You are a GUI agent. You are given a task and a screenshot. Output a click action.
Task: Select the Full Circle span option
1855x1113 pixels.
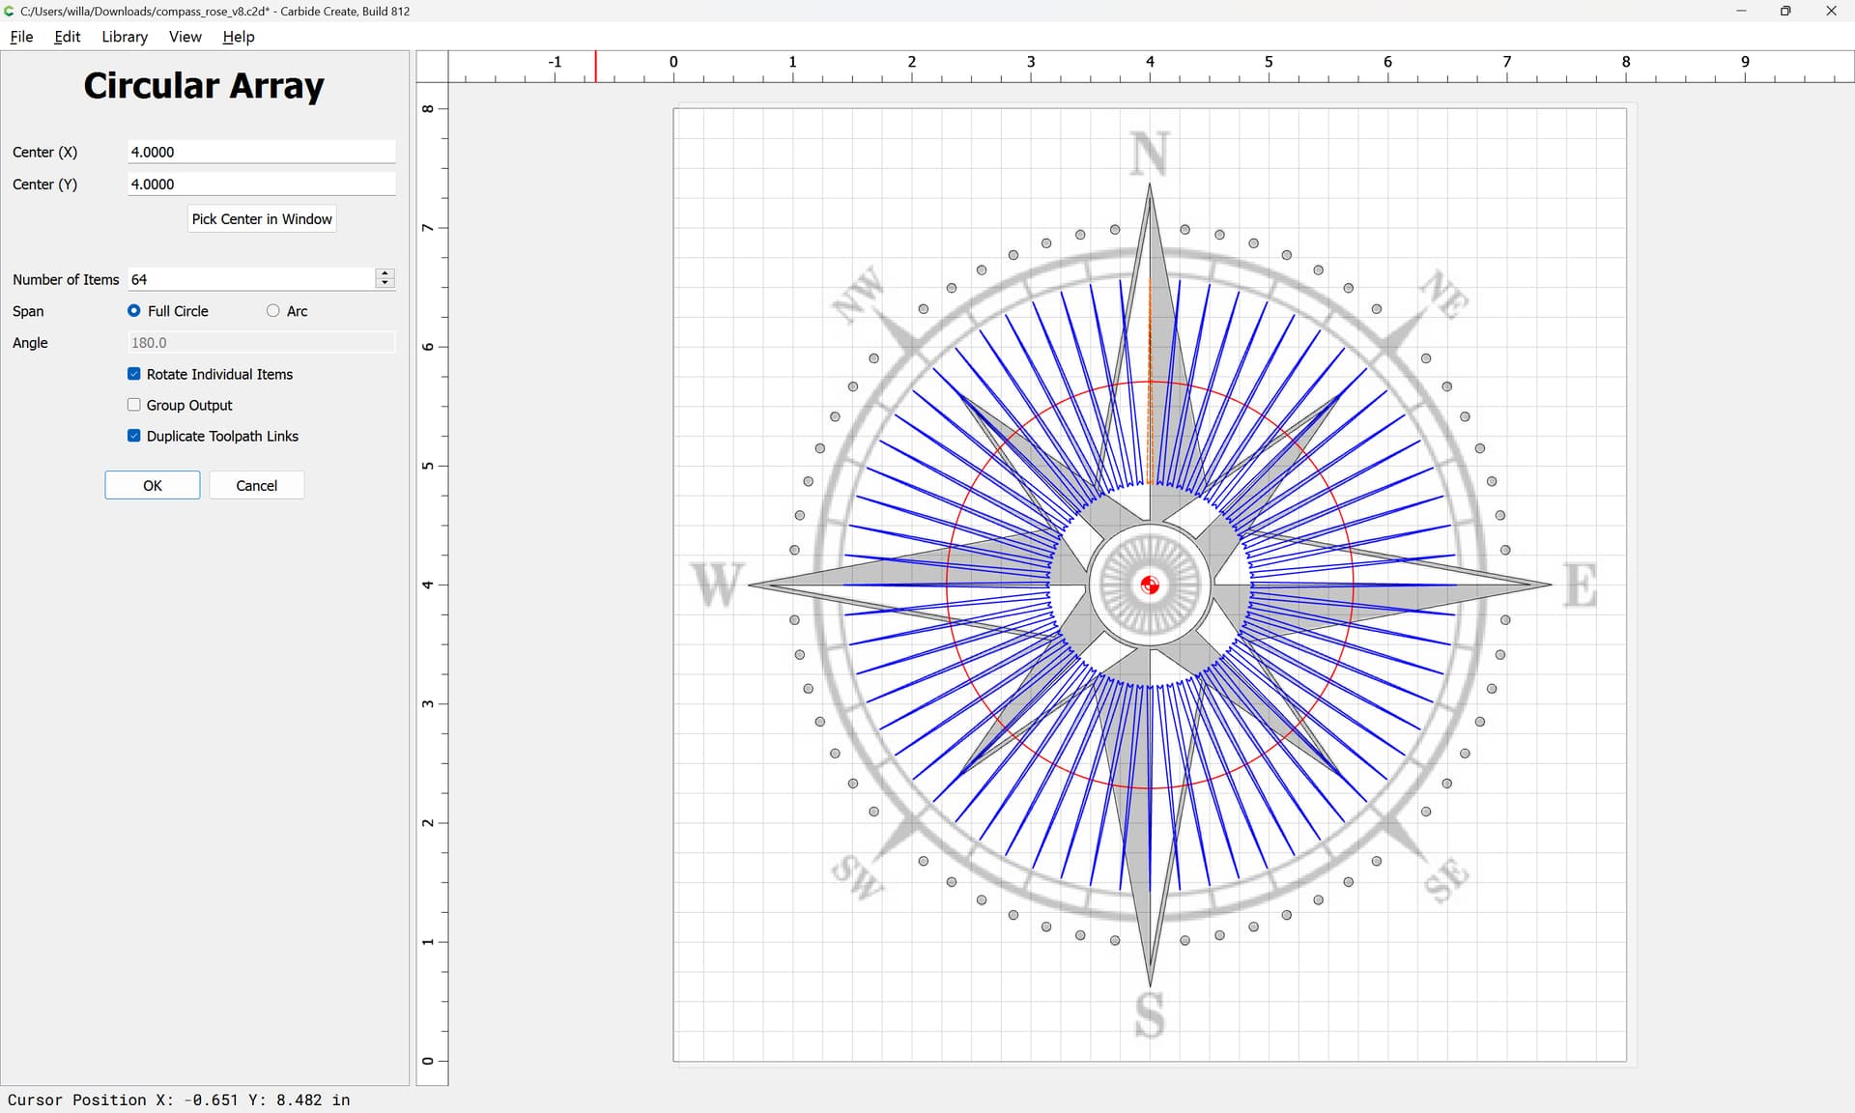134,311
